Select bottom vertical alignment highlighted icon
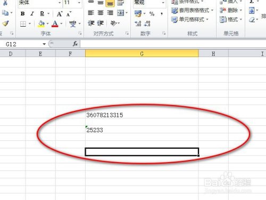This screenshot has height=200, width=266. [x=110, y=3]
